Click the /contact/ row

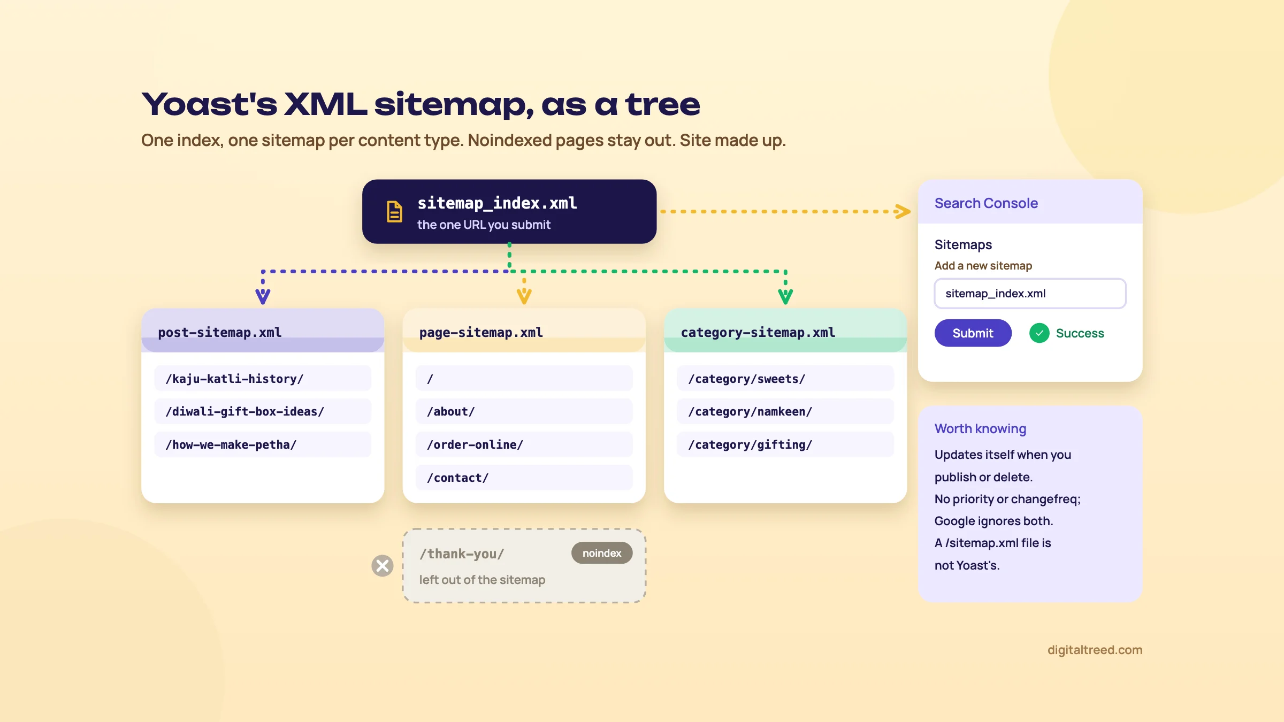click(524, 478)
